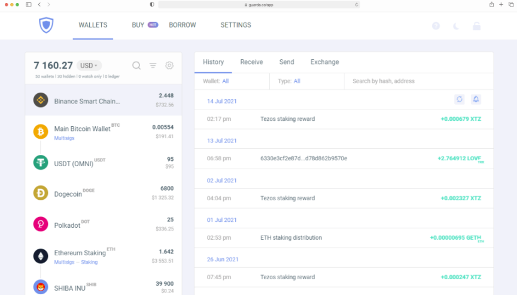517x296 pixels.
Task: Toggle dark mode moon icon
Action: coord(456,26)
